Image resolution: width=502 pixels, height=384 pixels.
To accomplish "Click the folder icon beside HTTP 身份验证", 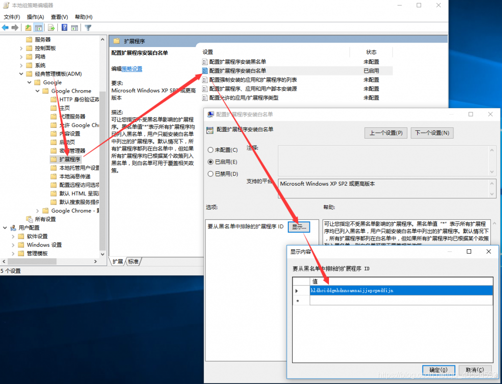I will (54, 99).
